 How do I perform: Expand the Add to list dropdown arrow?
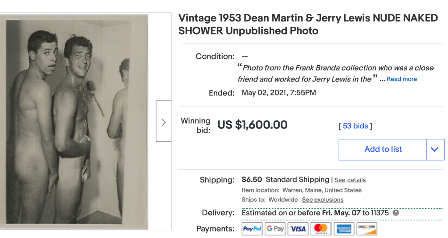(435, 149)
